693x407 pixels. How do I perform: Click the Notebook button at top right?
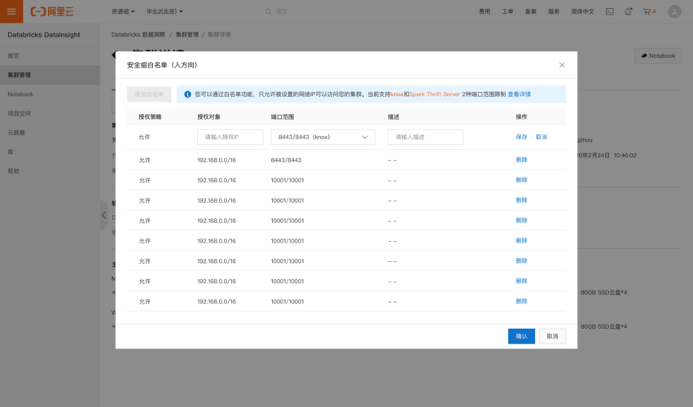658,55
